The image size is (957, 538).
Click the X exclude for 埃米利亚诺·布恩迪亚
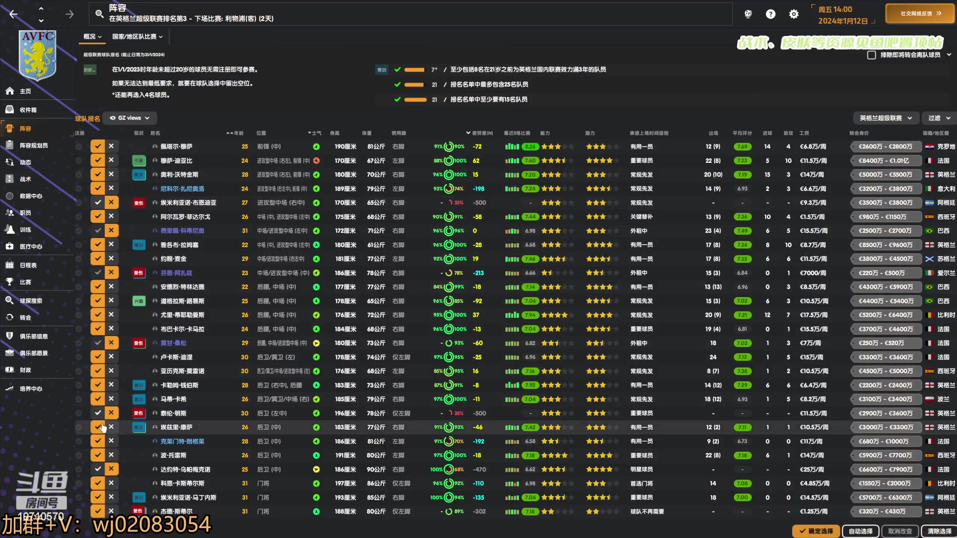pyautogui.click(x=111, y=202)
